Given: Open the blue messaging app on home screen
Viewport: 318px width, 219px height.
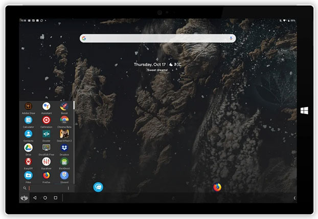Looking at the screenshot, I should pos(98,187).
